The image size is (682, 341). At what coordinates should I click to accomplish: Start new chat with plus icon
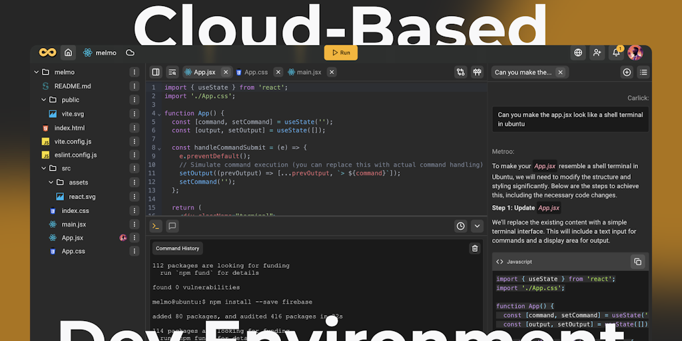[627, 72]
